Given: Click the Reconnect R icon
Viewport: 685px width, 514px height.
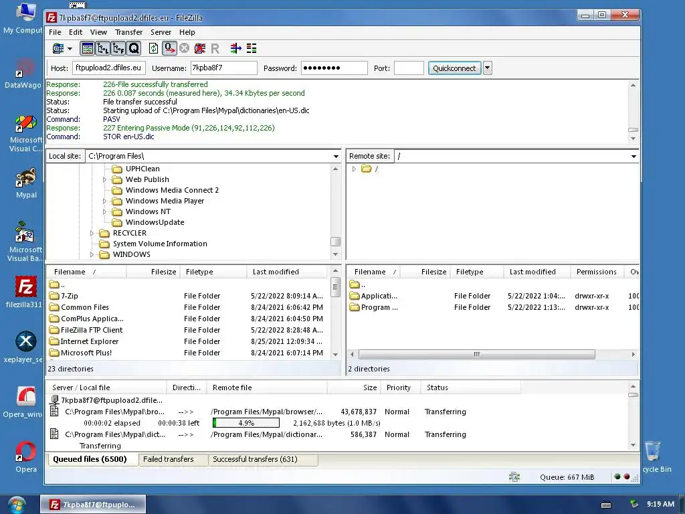Looking at the screenshot, I should (x=215, y=48).
